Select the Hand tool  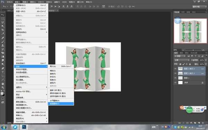pyautogui.click(x=3, y=84)
